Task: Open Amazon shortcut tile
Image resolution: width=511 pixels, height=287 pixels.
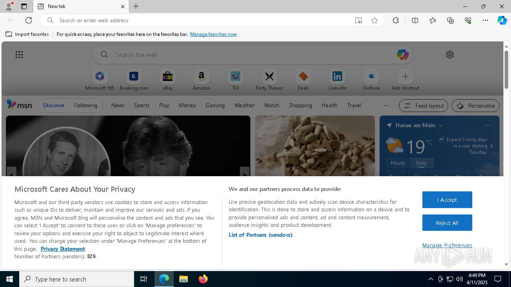Action: (x=202, y=80)
